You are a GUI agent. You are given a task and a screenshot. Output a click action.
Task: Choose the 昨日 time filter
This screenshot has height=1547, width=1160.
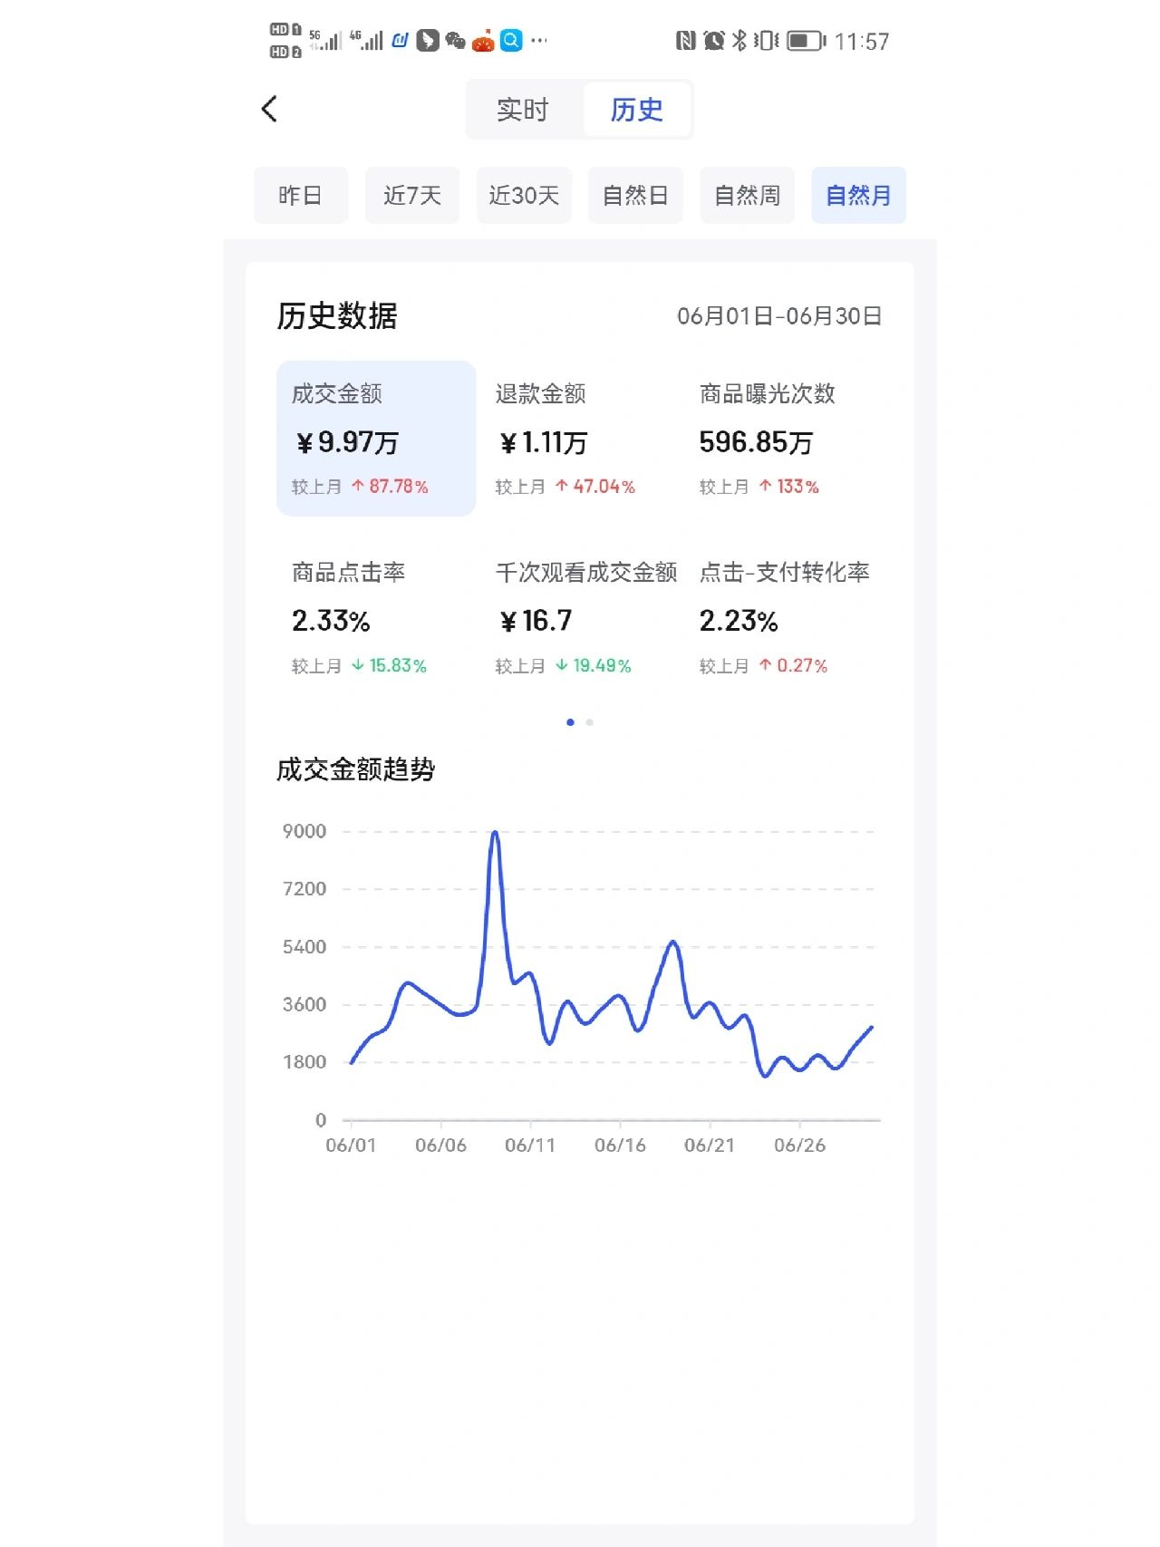pyautogui.click(x=300, y=195)
